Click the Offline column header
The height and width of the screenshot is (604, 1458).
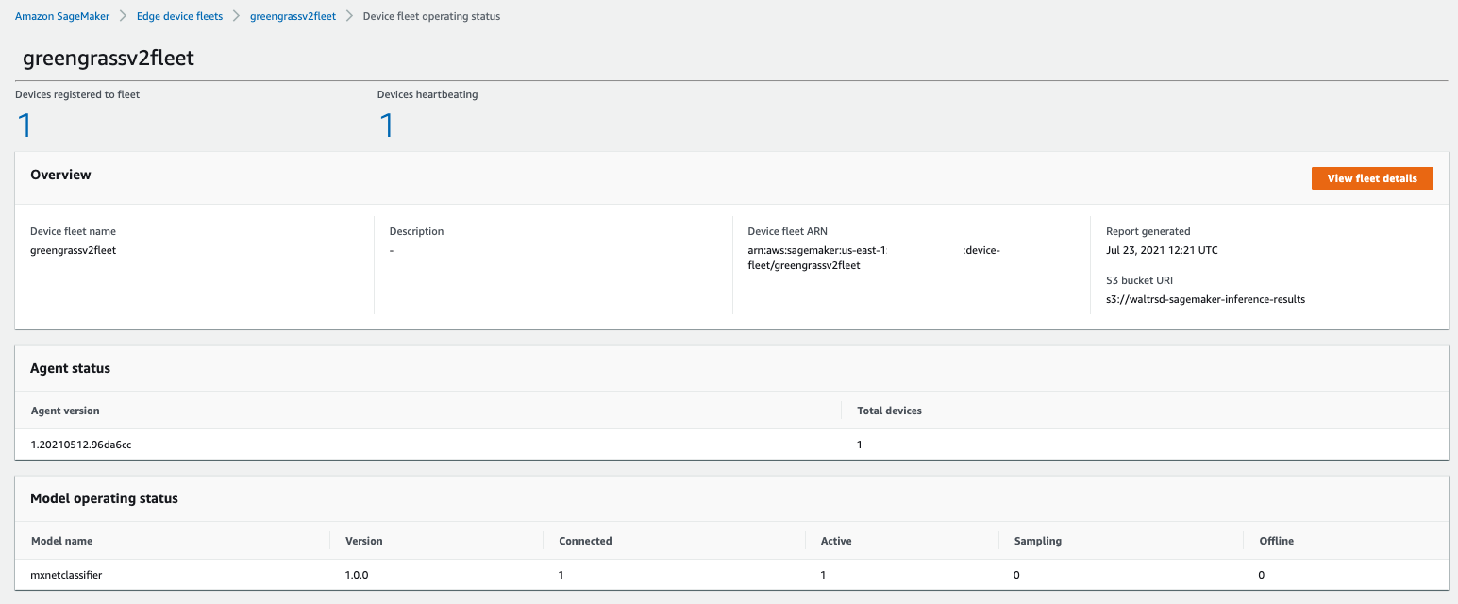[1276, 541]
